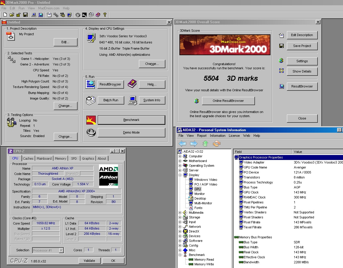Open the Run menu in 3DMark2000

pos(21,8)
